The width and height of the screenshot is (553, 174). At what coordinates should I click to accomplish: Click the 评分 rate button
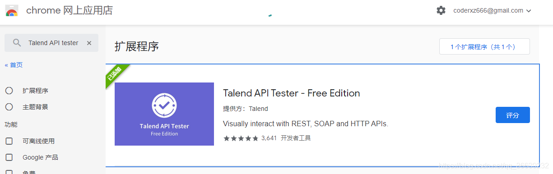513,115
